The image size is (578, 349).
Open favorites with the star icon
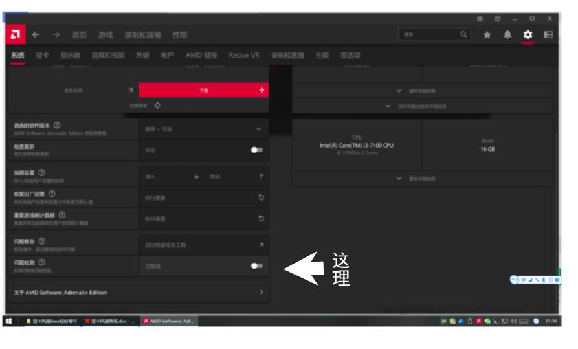(487, 35)
